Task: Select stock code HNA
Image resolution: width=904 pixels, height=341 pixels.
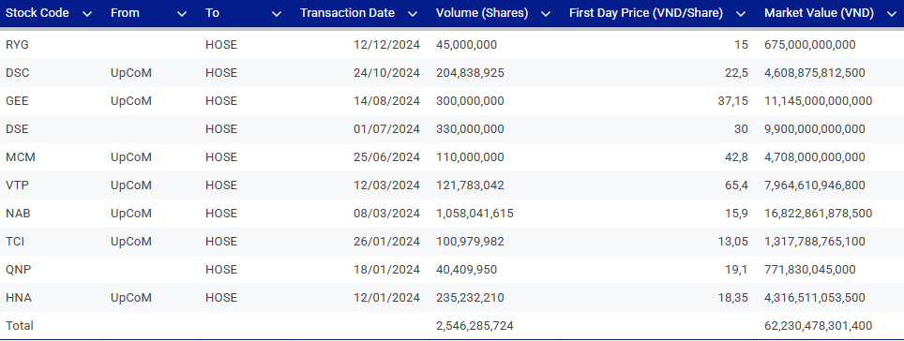Action: pos(19,298)
